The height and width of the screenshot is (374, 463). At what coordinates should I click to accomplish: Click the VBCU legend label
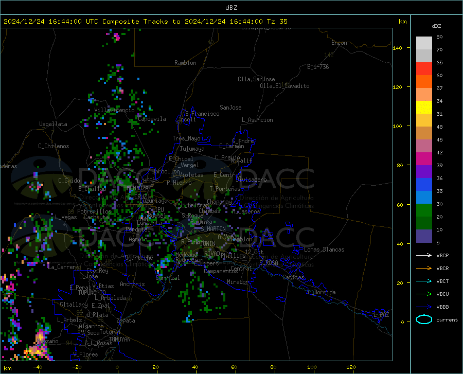(x=442, y=294)
